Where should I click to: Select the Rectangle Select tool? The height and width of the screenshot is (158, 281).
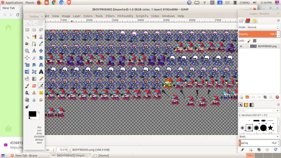tap(27, 30)
